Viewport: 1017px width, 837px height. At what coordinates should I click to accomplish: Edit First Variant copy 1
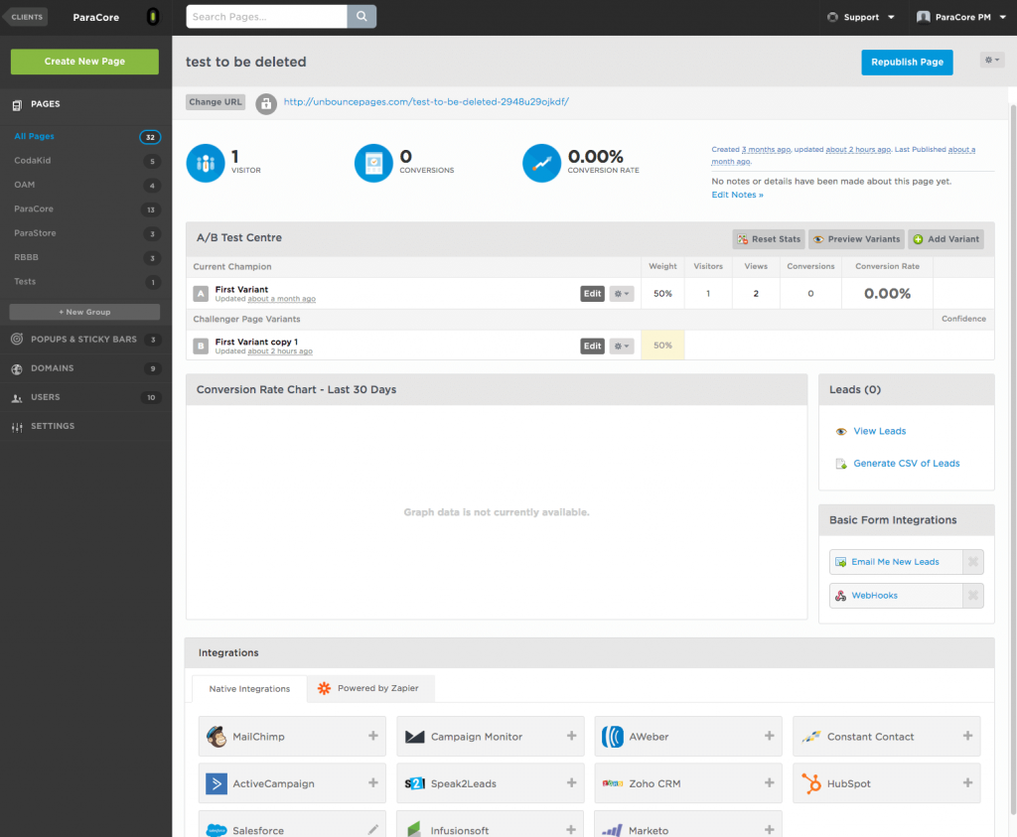[592, 347]
